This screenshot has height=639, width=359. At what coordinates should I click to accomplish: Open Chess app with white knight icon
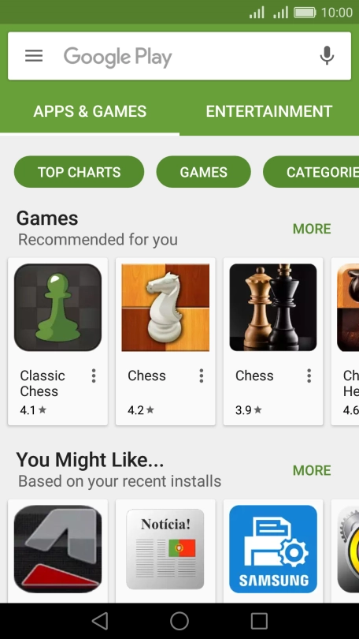point(165,308)
